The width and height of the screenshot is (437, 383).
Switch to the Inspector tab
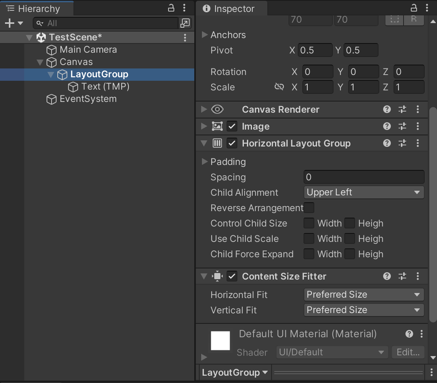(232, 8)
